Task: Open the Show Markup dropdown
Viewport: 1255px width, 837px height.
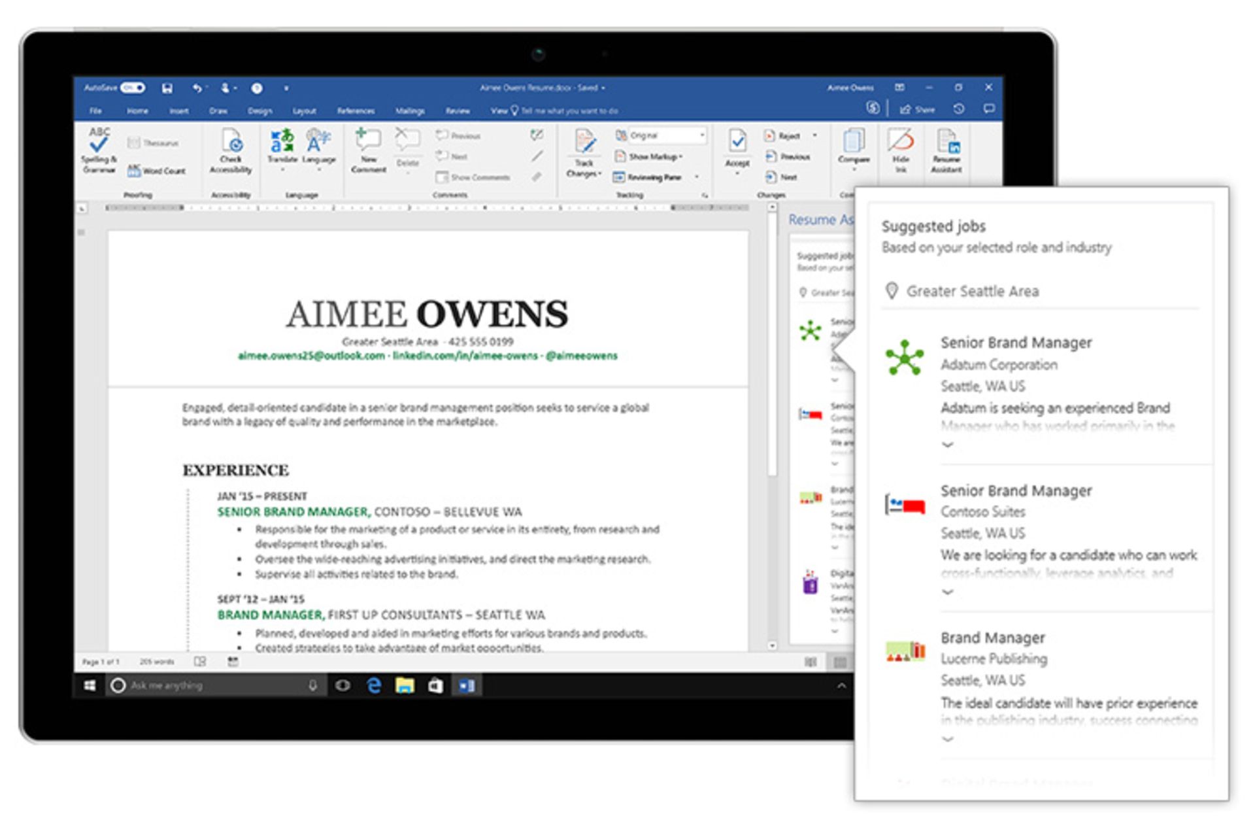Action: (648, 156)
